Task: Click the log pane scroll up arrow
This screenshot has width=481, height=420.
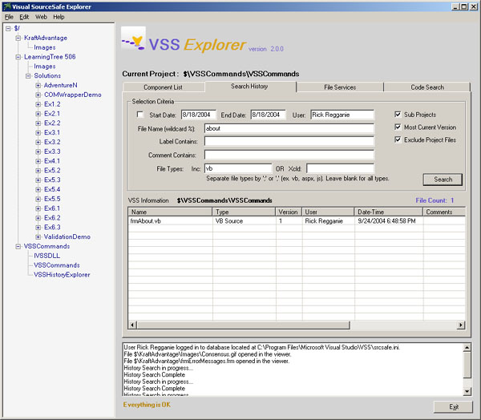Action: point(467,348)
